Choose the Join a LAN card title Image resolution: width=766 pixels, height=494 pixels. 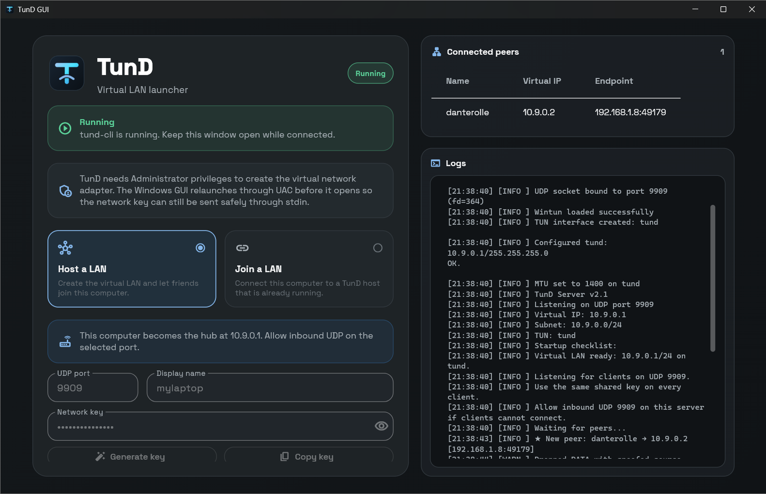(x=258, y=269)
